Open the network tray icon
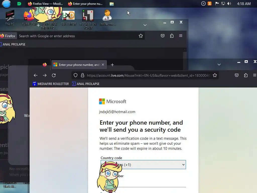257x193 pixels. [223, 4]
